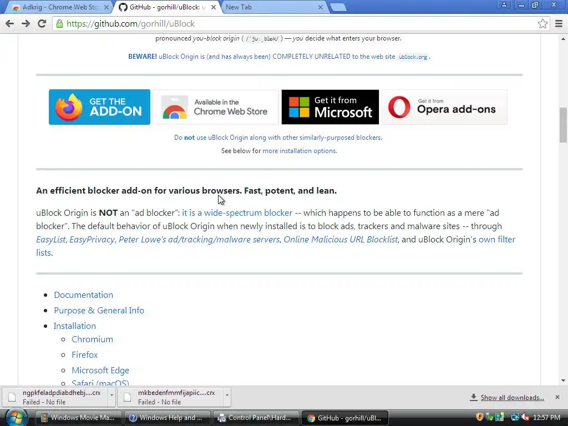
Task: Switch to Windows Movie Maker in taskbar
Action: tap(79, 418)
